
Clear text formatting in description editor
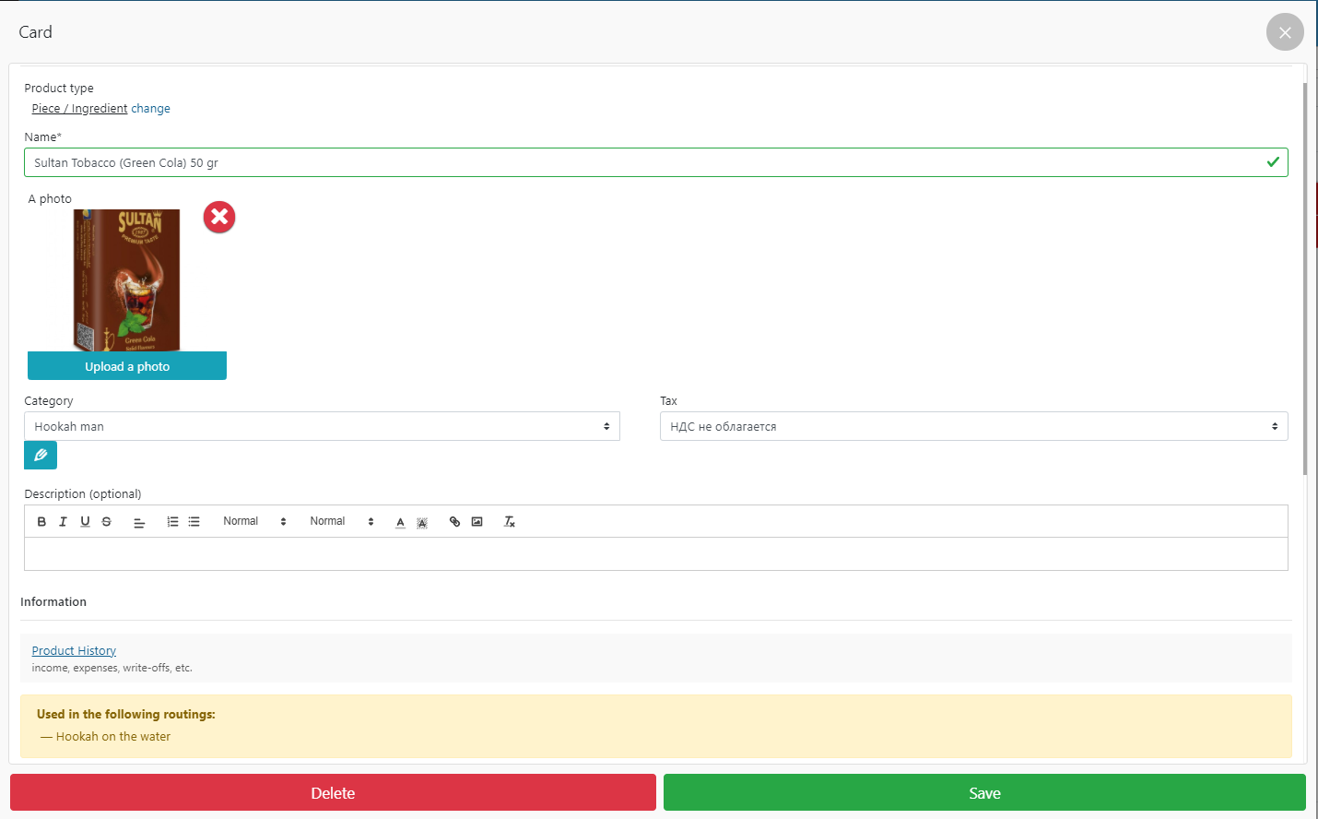point(510,522)
